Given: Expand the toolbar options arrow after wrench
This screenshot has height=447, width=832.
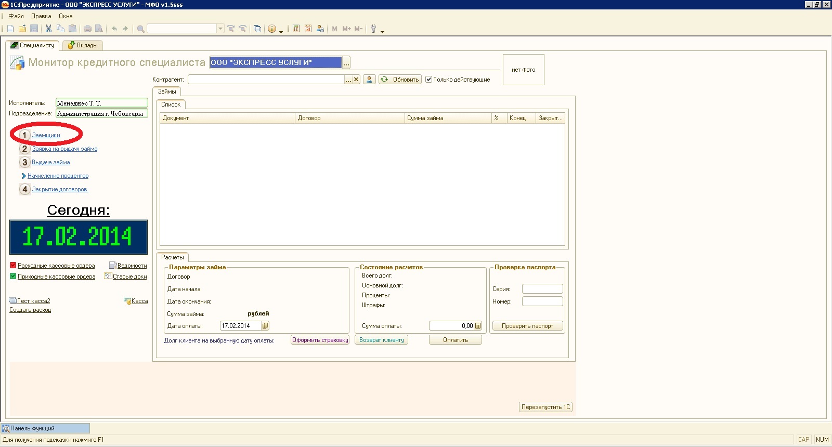Looking at the screenshot, I should pyautogui.click(x=382, y=31).
